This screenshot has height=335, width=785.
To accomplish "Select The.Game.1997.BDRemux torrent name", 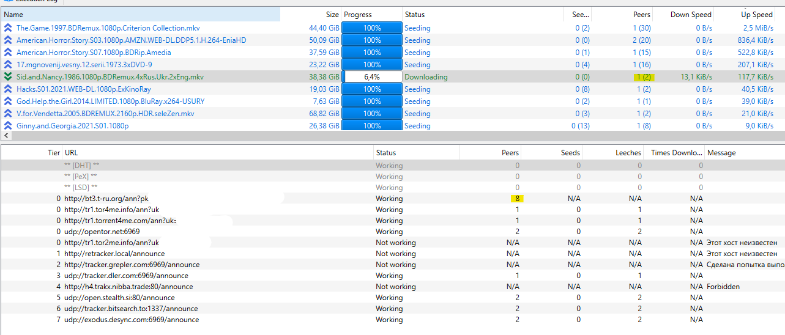I will [108, 28].
